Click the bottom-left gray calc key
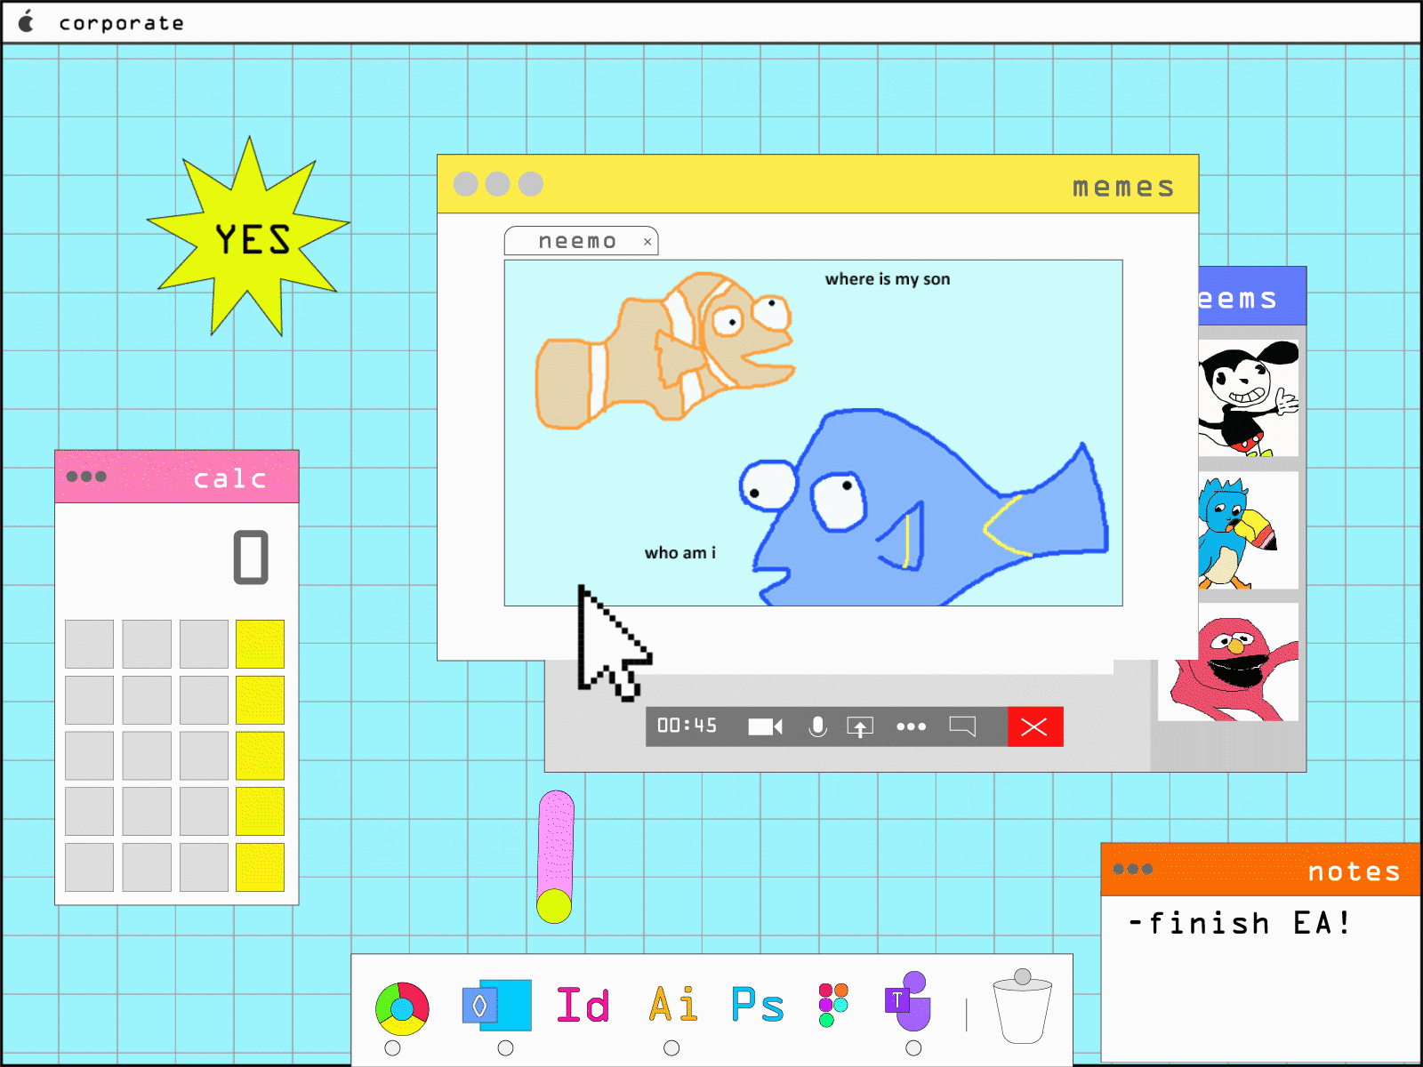The width and height of the screenshot is (1423, 1067). [x=89, y=867]
